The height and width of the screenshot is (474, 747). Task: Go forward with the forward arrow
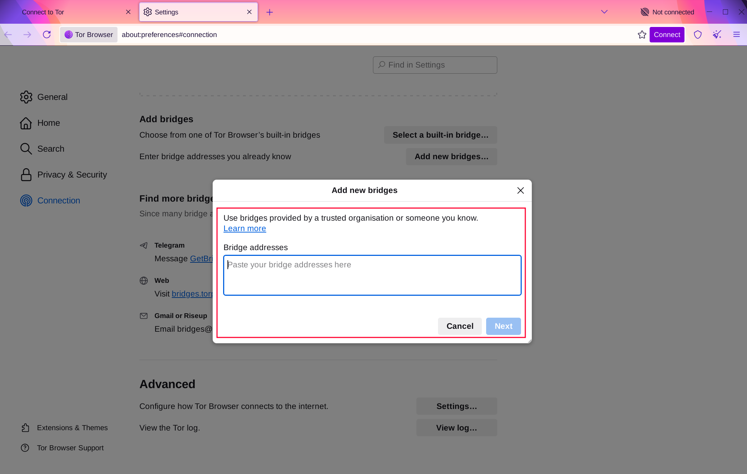(x=27, y=34)
